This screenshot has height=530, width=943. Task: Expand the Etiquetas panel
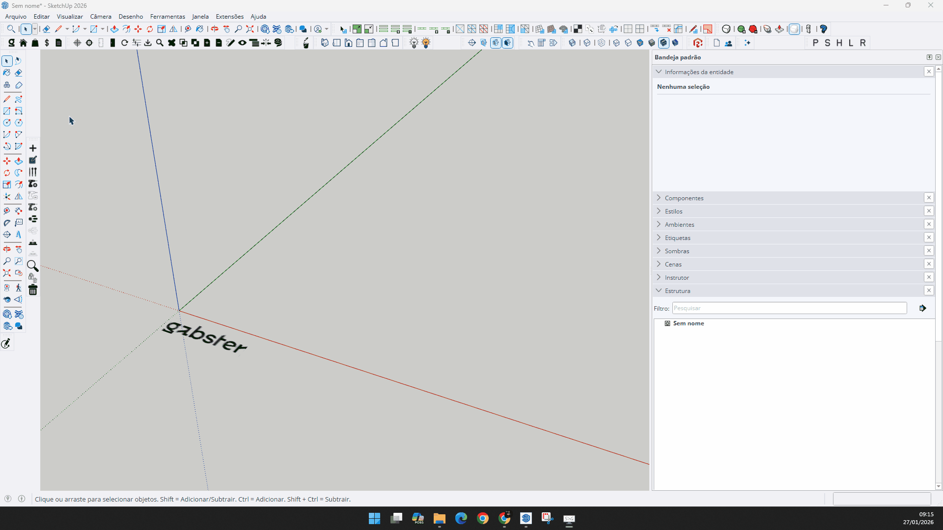[x=677, y=238]
